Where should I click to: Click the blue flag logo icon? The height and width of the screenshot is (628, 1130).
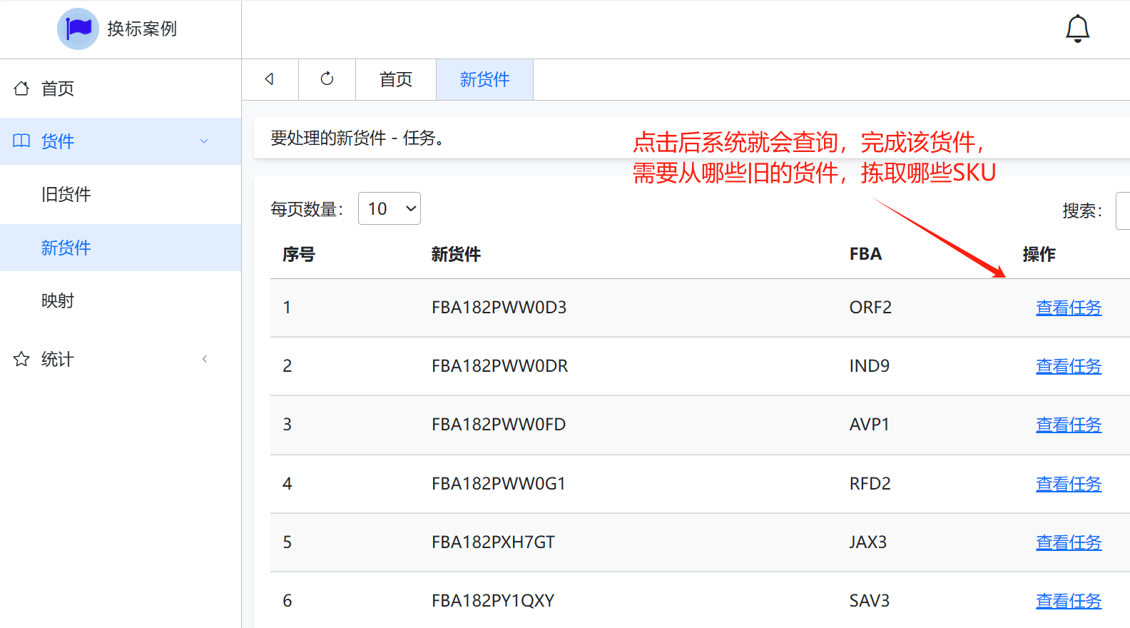click(78, 29)
